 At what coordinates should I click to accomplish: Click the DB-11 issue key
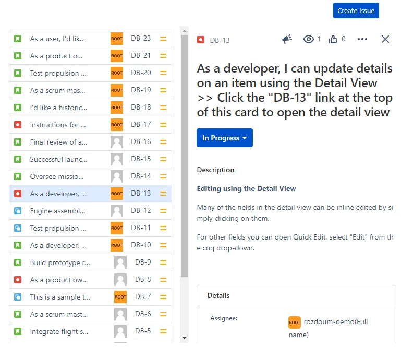point(141,228)
